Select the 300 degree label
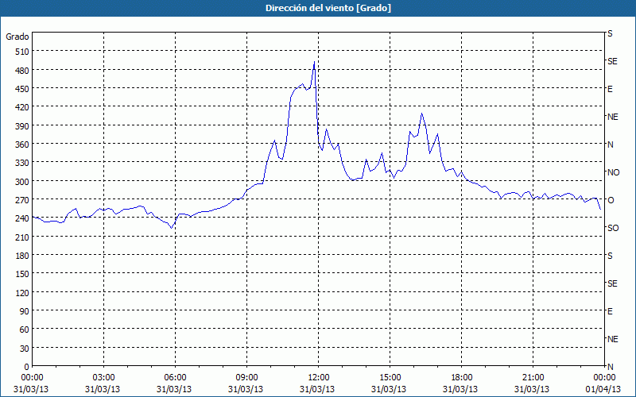This screenshot has height=397, width=636. point(22,182)
